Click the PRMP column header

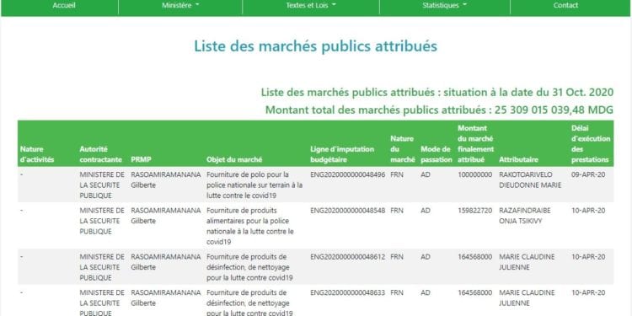tap(141, 159)
